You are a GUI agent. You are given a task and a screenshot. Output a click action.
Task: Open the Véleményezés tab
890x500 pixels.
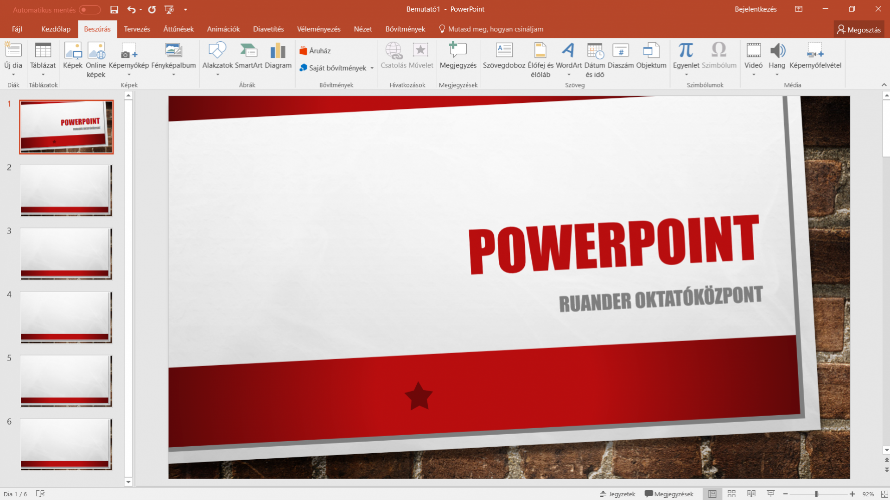tap(319, 29)
